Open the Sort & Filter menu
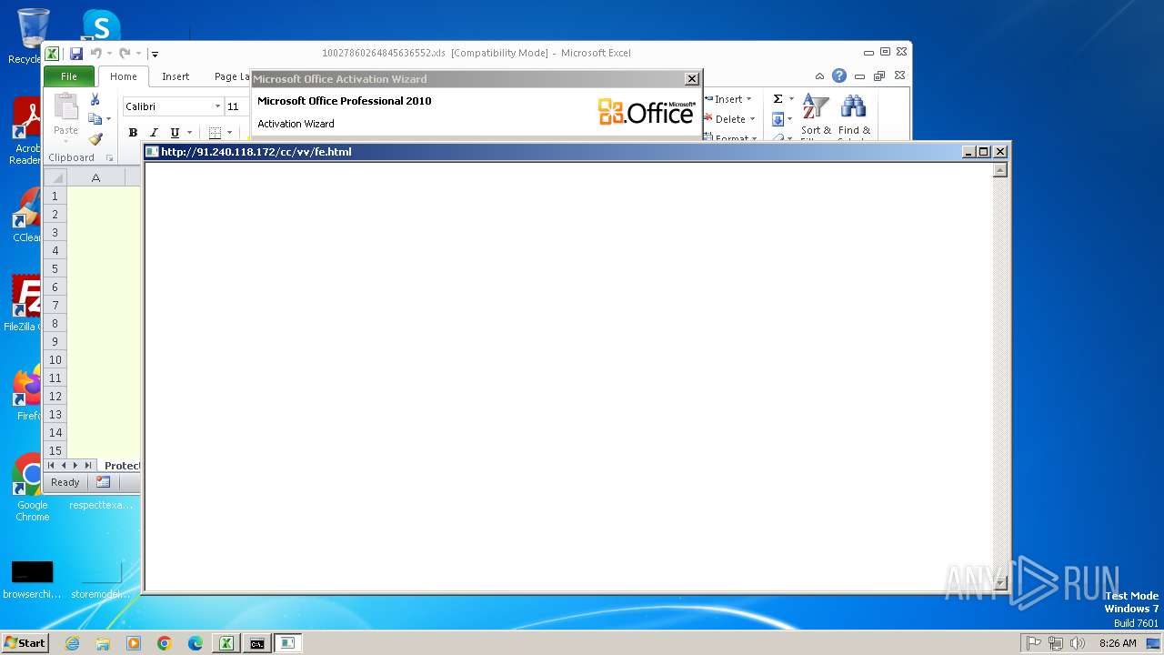The height and width of the screenshot is (655, 1164). tap(816, 117)
